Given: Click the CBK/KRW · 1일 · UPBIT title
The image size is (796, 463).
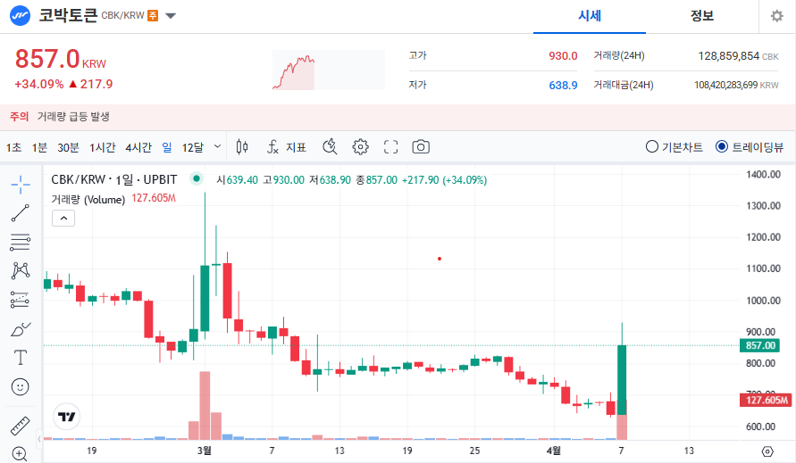Looking at the screenshot, I should pos(114,179).
